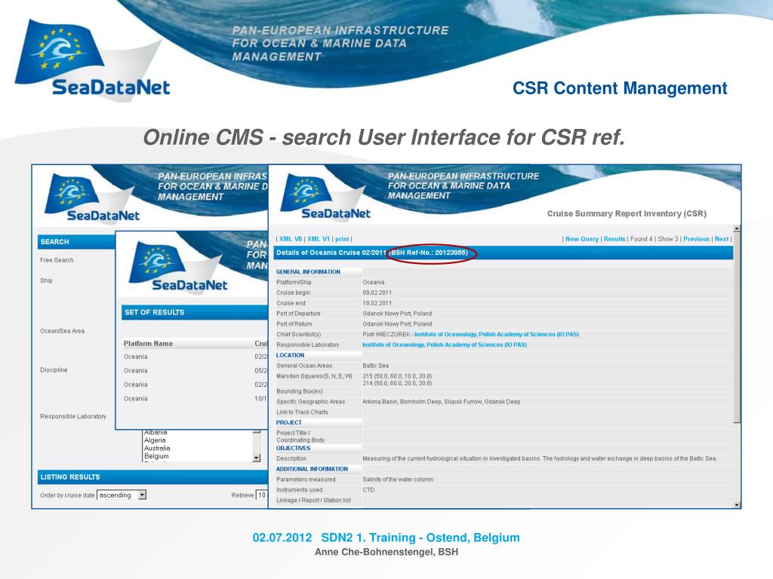Select Australia in the country list

pos(157,448)
